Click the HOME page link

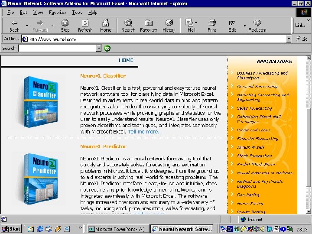[x=126, y=60]
